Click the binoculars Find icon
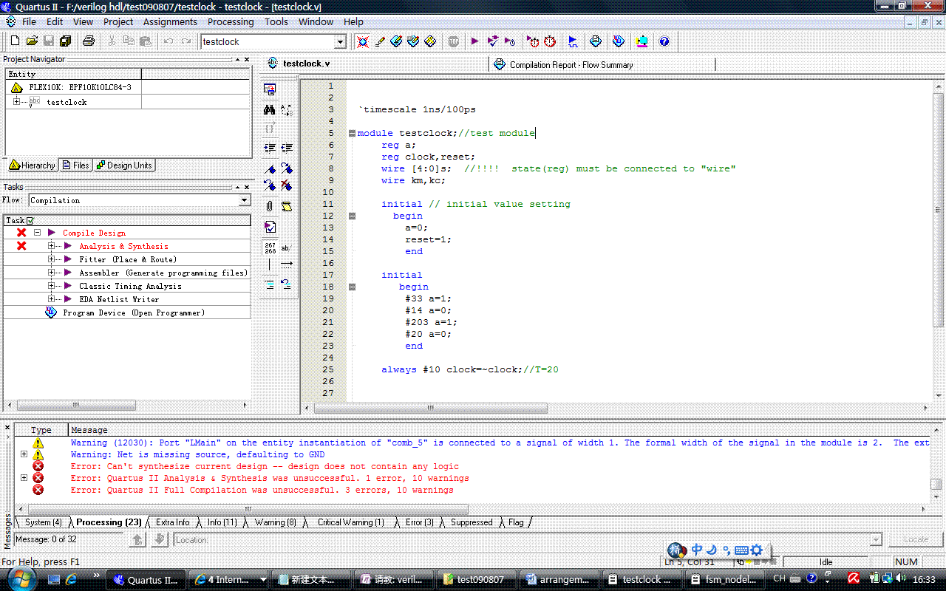 pyautogui.click(x=270, y=110)
